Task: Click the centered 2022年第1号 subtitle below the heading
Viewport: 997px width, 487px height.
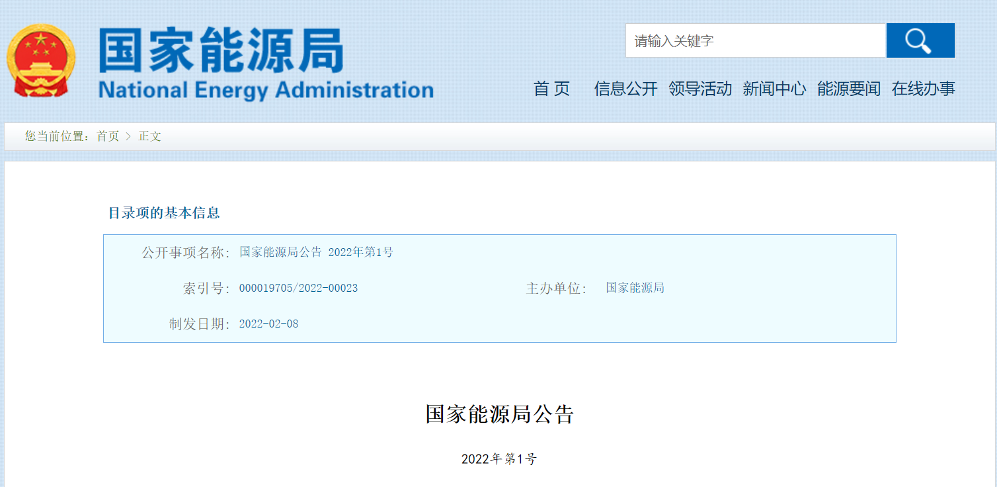Action: click(499, 459)
